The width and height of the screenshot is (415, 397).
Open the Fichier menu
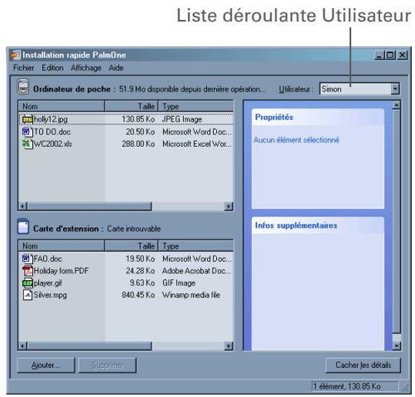click(23, 68)
